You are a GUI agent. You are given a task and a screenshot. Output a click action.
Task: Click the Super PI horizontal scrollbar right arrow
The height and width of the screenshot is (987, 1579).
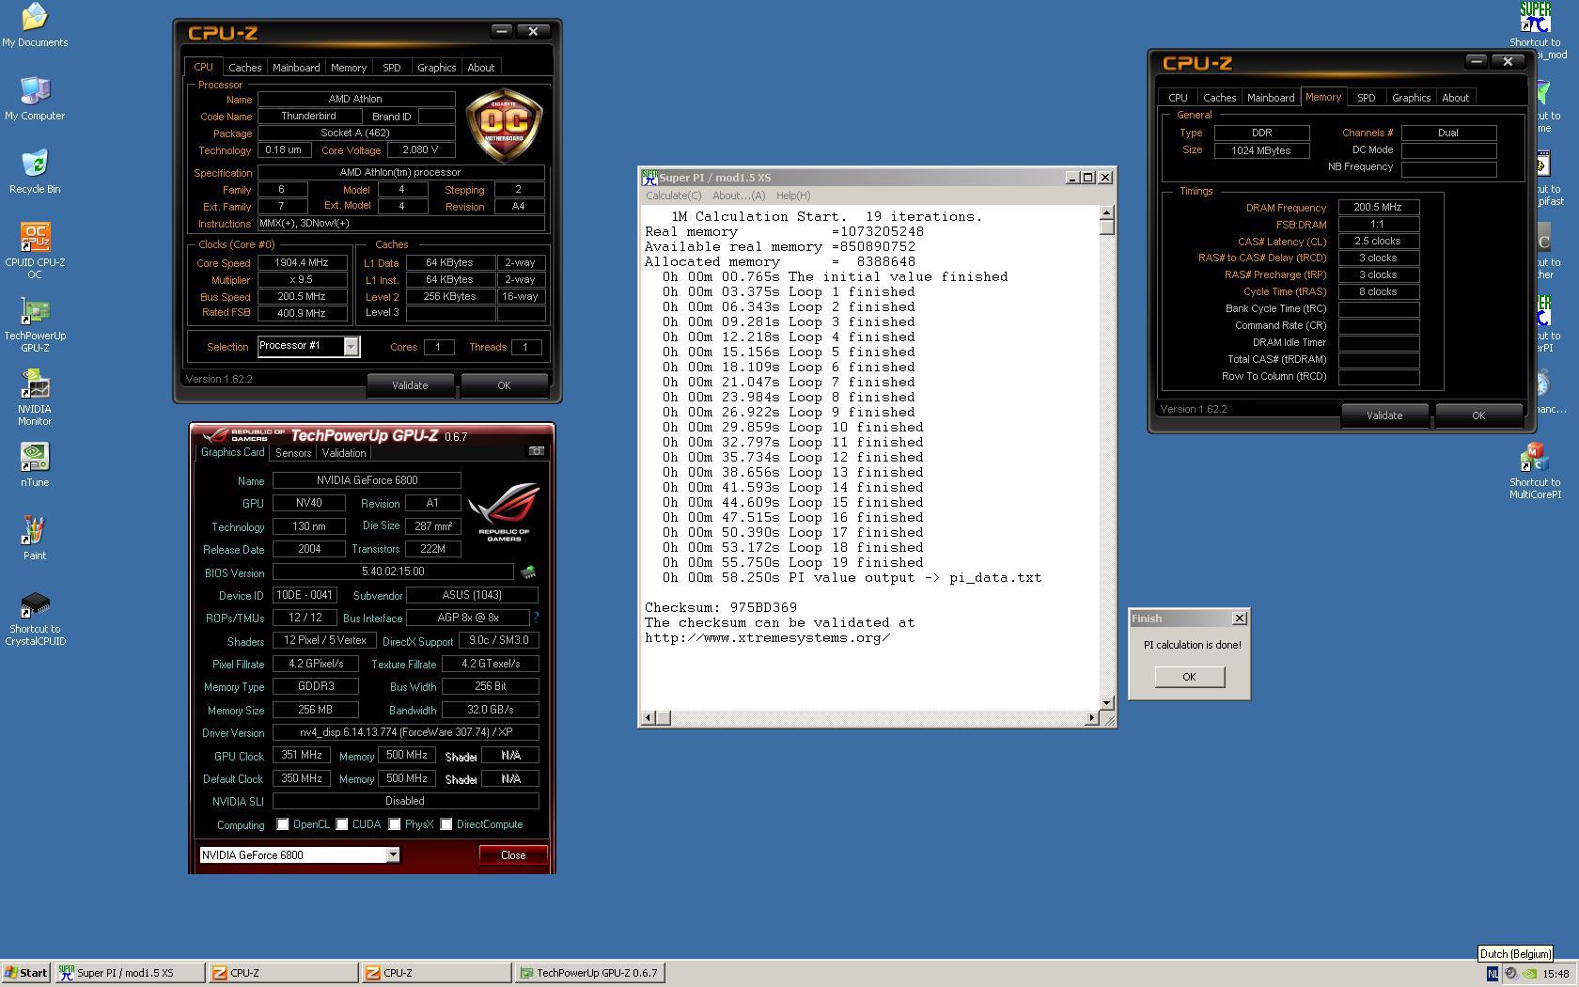[x=1091, y=718]
